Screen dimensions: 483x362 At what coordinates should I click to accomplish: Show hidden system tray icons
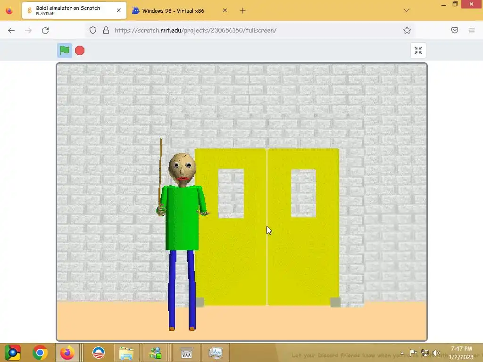pos(402,353)
